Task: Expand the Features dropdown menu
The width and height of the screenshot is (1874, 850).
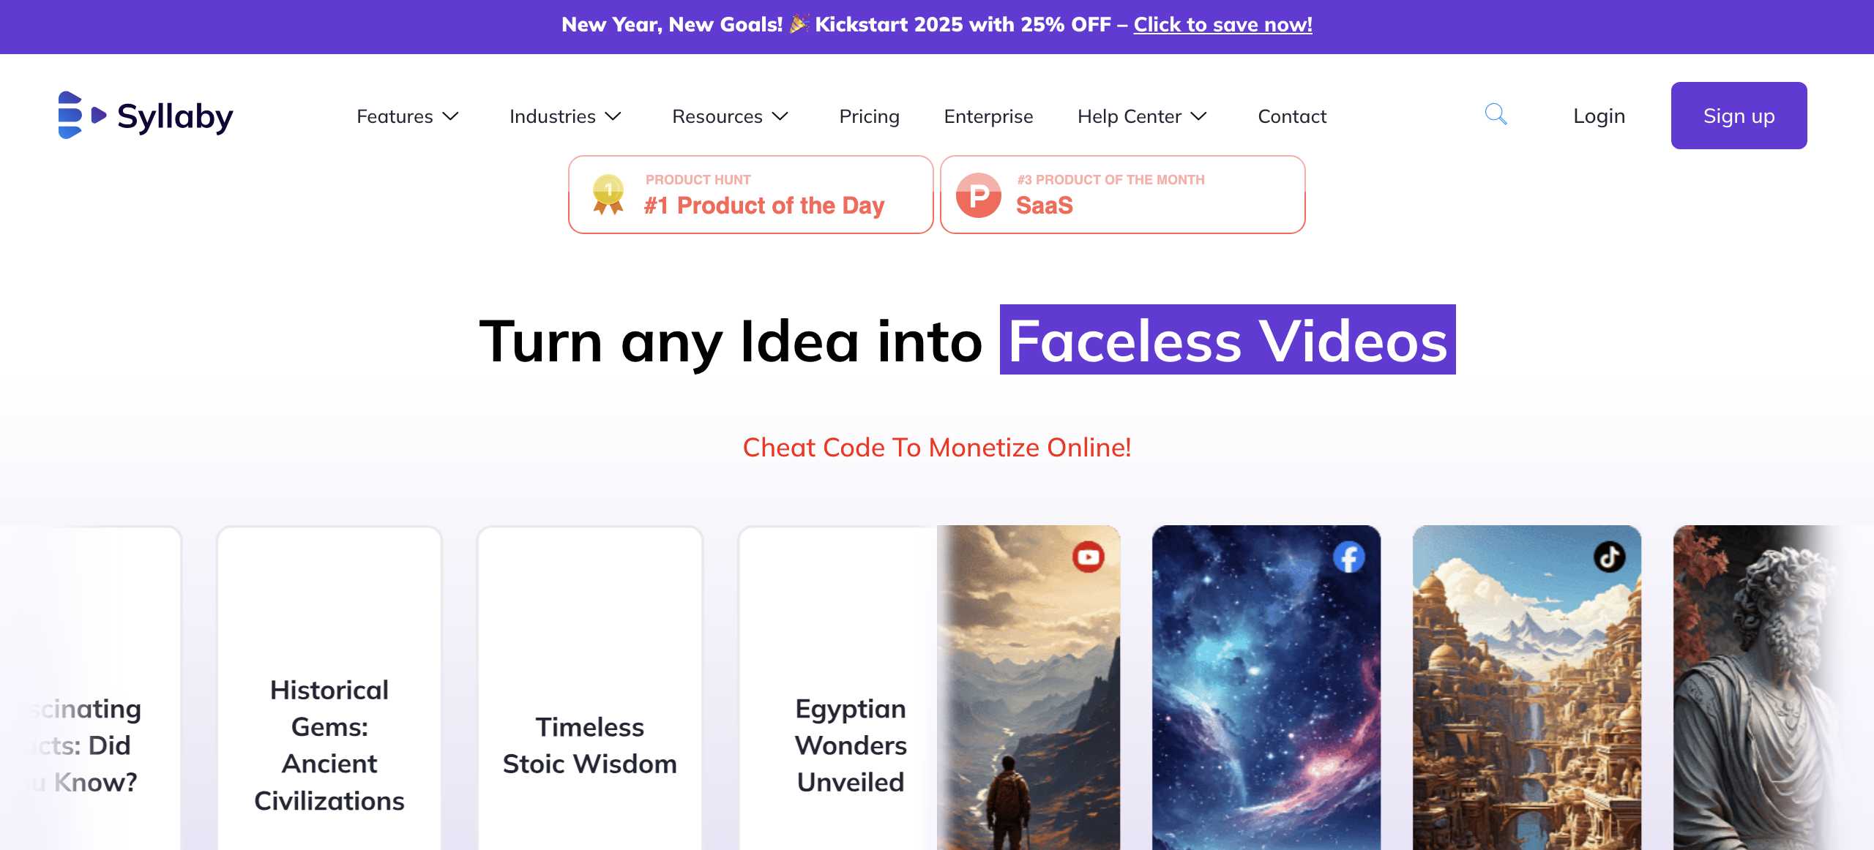Action: pyautogui.click(x=408, y=116)
